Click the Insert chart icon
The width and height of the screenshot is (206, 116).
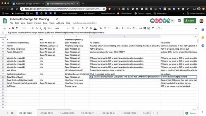click(x=149, y=28)
